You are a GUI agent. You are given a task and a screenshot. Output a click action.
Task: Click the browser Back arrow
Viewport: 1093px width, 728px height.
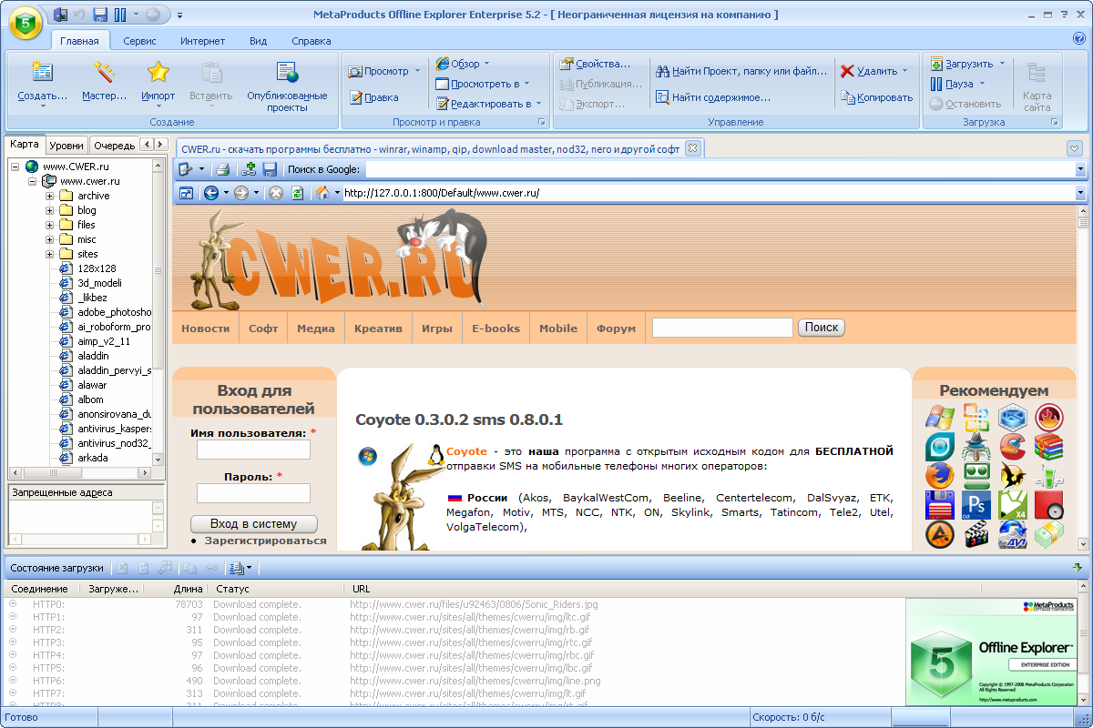[x=211, y=193]
